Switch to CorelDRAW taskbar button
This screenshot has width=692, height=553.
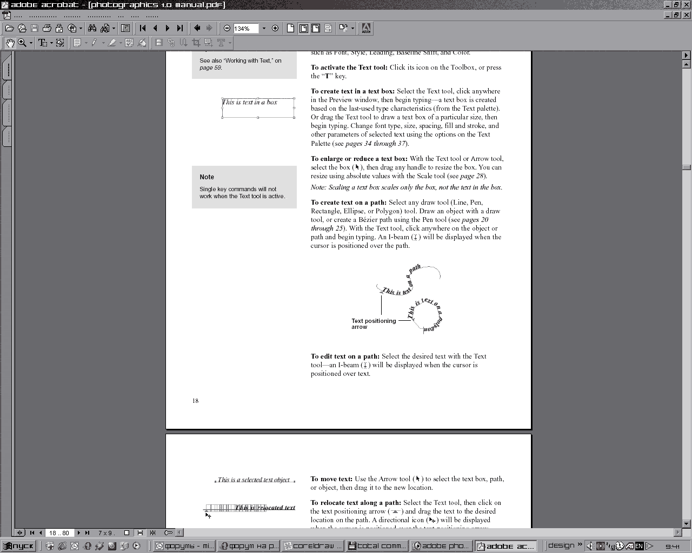(313, 546)
